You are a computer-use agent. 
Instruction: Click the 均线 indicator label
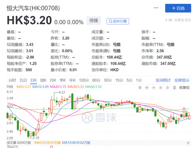(10, 86)
